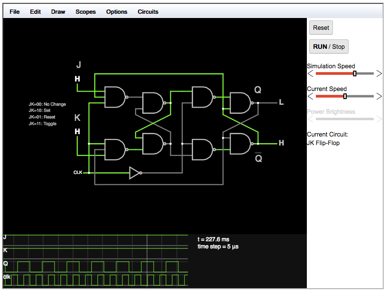The height and width of the screenshot is (292, 387).
Task: Expand the Options menu
Action: 117,11
